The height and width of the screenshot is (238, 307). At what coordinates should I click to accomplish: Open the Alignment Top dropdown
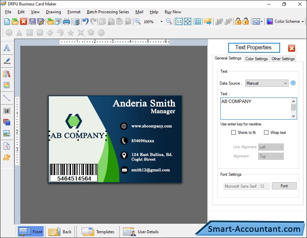(271, 156)
